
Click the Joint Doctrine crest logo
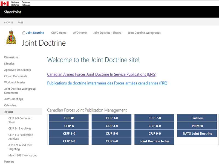pos(11,37)
